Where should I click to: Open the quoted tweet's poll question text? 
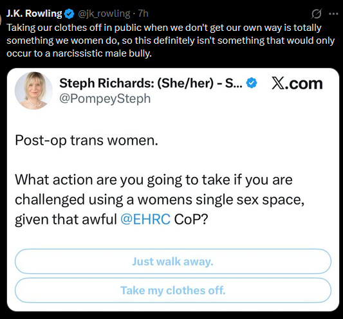(160, 199)
